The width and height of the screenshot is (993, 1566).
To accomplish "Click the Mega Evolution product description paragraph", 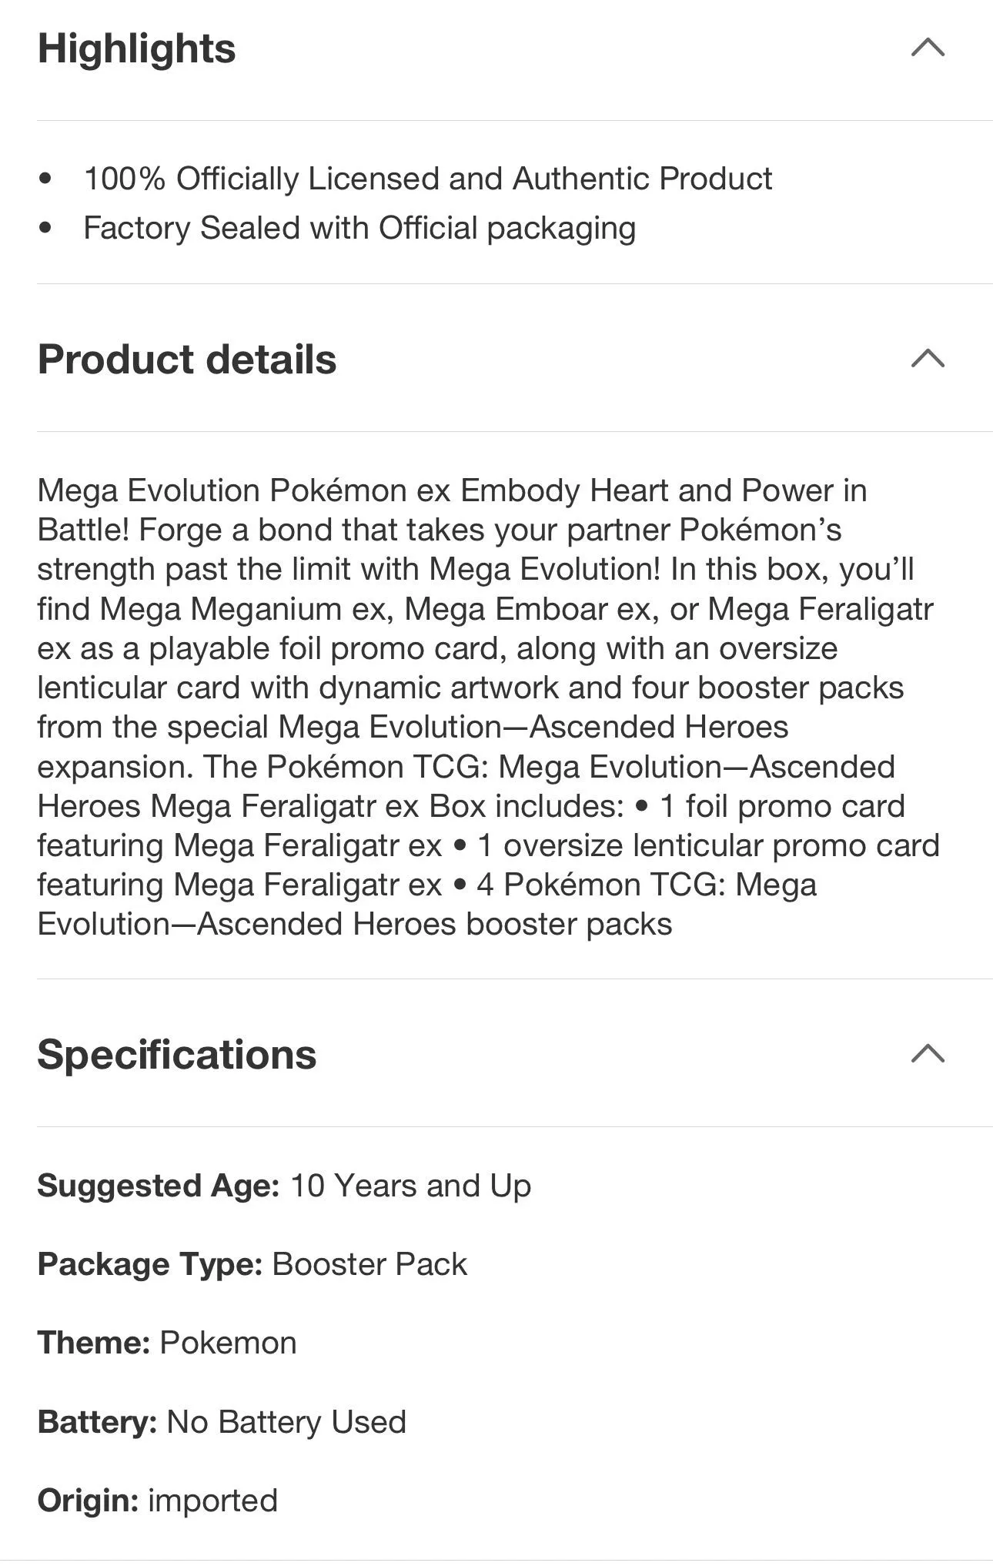I will point(489,707).
